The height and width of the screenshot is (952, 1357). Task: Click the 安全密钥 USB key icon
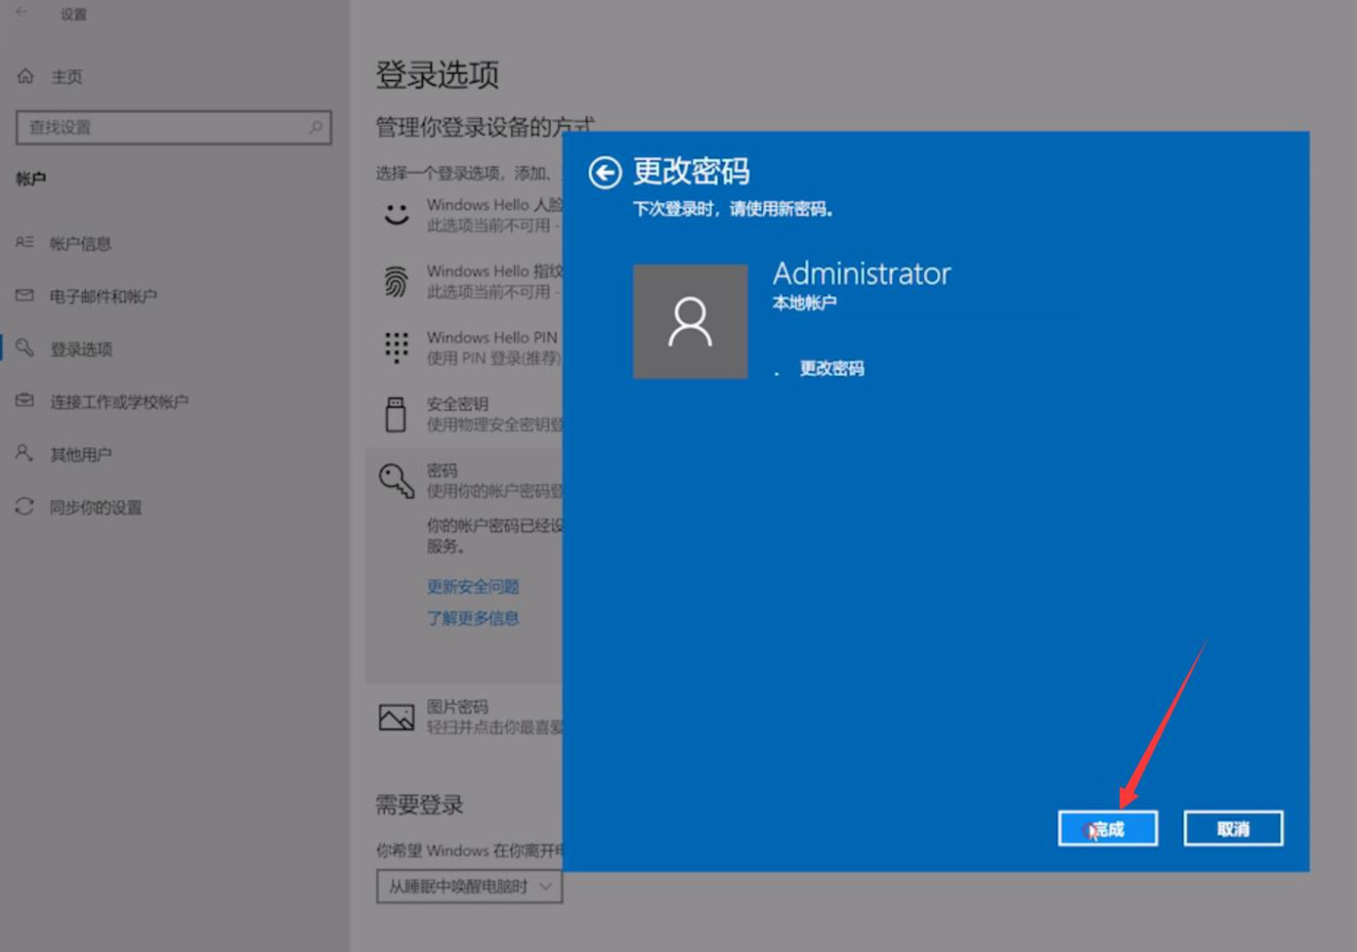(396, 414)
